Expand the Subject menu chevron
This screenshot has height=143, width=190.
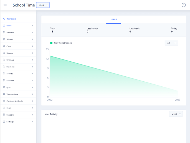point(32,53)
